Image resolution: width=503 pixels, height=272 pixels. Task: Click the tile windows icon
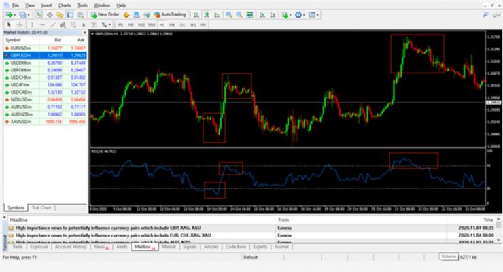(249, 14)
